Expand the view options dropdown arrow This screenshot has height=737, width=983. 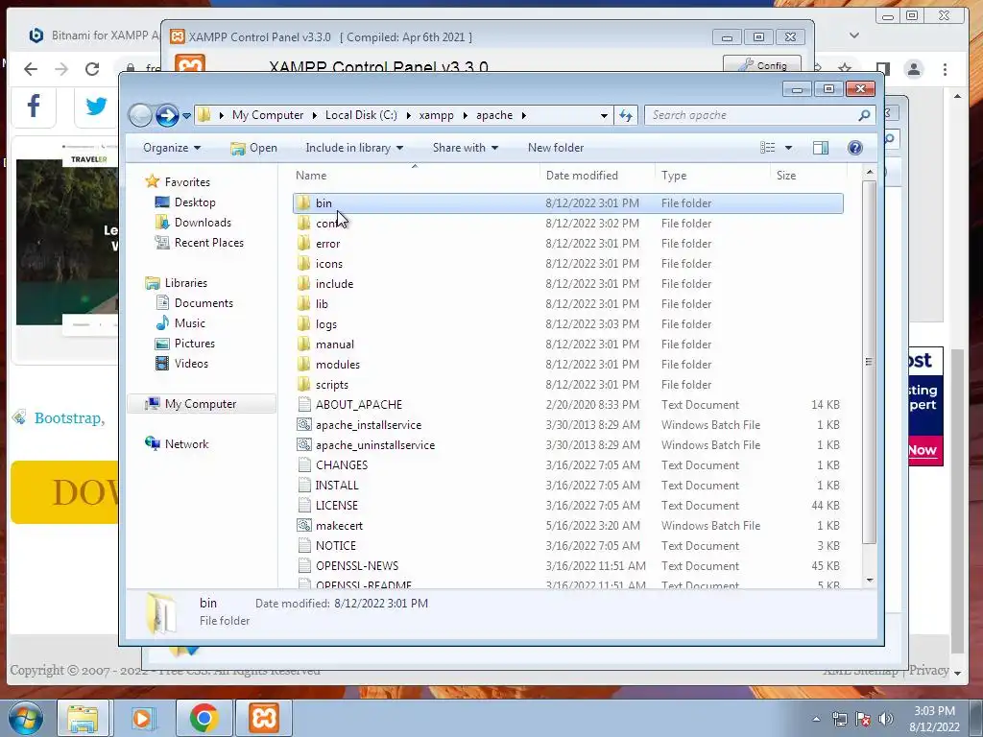[789, 148]
